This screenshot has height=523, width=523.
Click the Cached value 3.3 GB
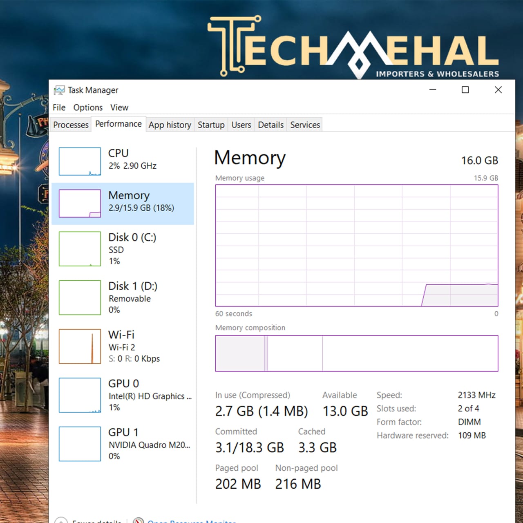[317, 447]
